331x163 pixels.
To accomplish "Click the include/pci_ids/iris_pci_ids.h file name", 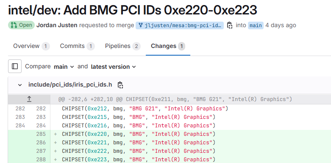I will tap(70, 85).
